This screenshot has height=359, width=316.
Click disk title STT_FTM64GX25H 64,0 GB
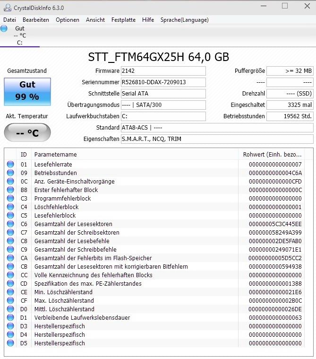(158, 57)
